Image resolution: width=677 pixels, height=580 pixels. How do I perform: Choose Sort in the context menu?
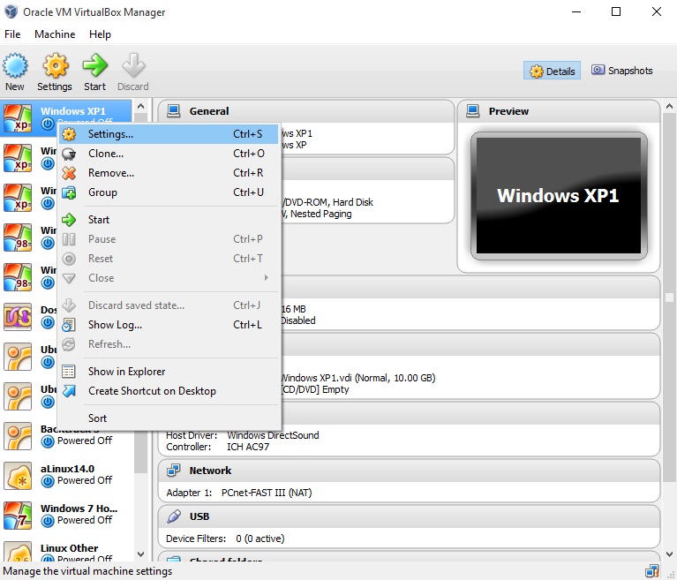169,418
